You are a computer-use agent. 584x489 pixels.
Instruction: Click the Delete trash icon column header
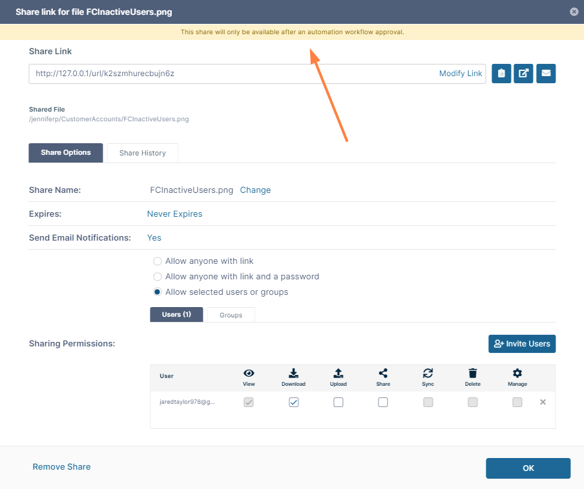coord(472,374)
